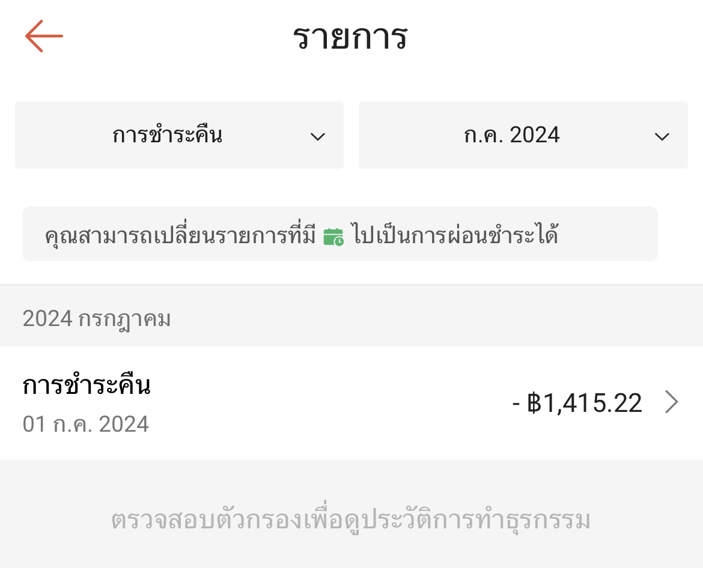The height and width of the screenshot is (568, 703).
Task: Click the - ฿1,415.22 amount
Action: tap(577, 403)
